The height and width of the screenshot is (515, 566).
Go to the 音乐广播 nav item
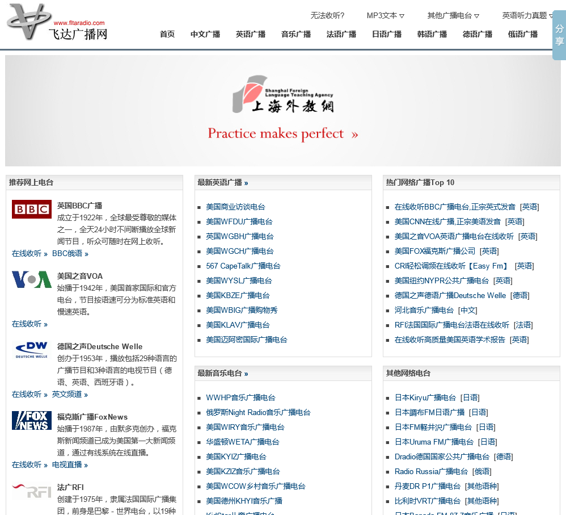point(296,34)
